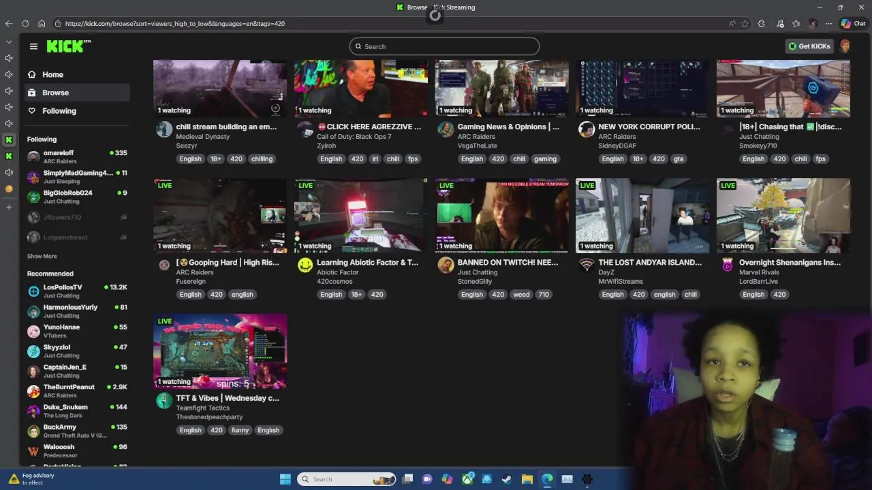Add a new tab with plus icon

pos(9,207)
